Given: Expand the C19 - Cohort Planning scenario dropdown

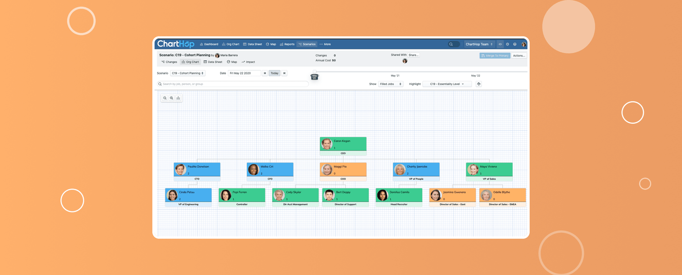Looking at the screenshot, I should (x=188, y=73).
